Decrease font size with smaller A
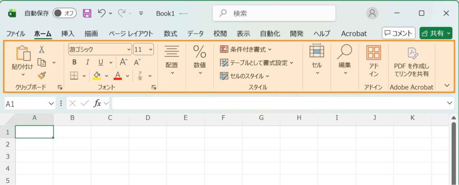This screenshot has height=185, width=459. coord(137,62)
